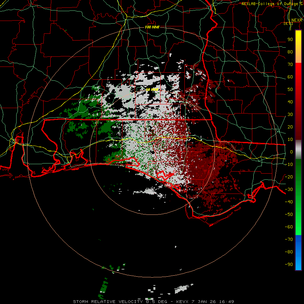Screen dimensions: 304x304
Task: Click the 100 NMI range ring label
Action: pos(152,27)
